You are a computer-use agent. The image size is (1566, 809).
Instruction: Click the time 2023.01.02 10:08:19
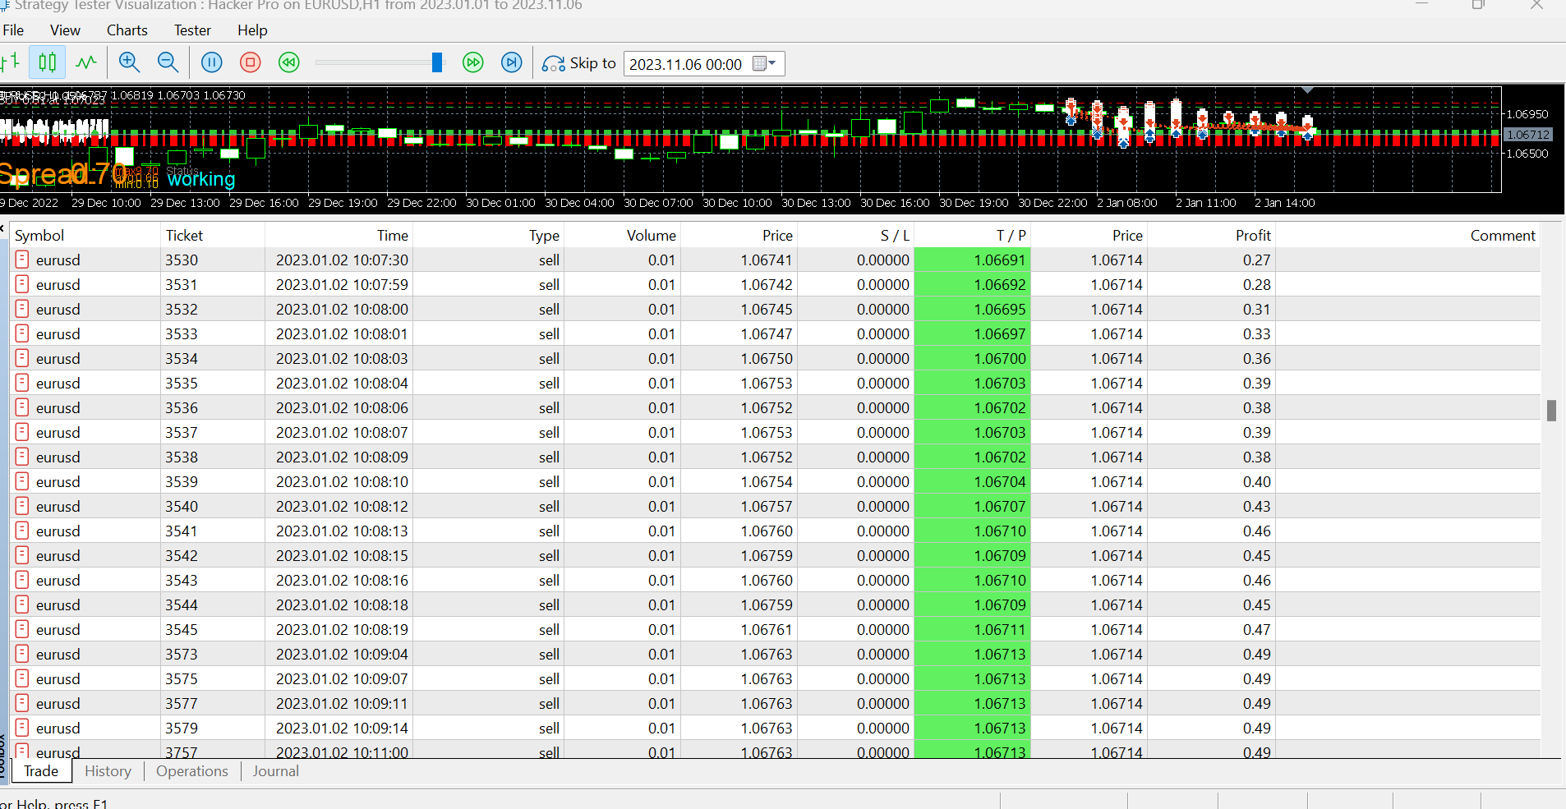pyautogui.click(x=342, y=630)
